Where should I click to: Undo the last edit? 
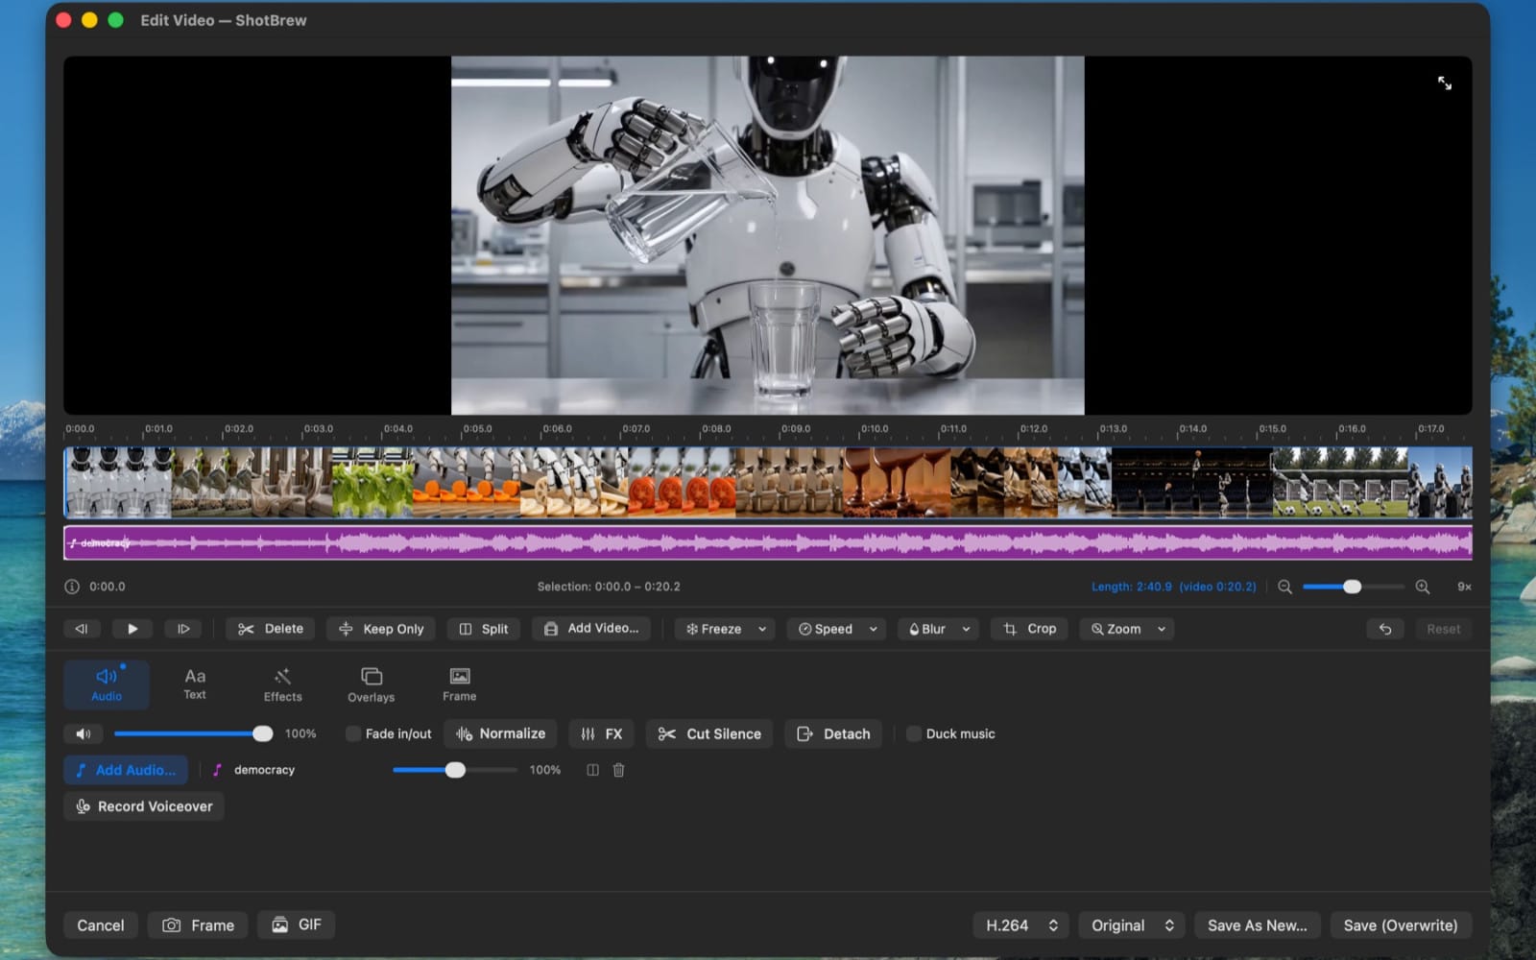point(1385,629)
